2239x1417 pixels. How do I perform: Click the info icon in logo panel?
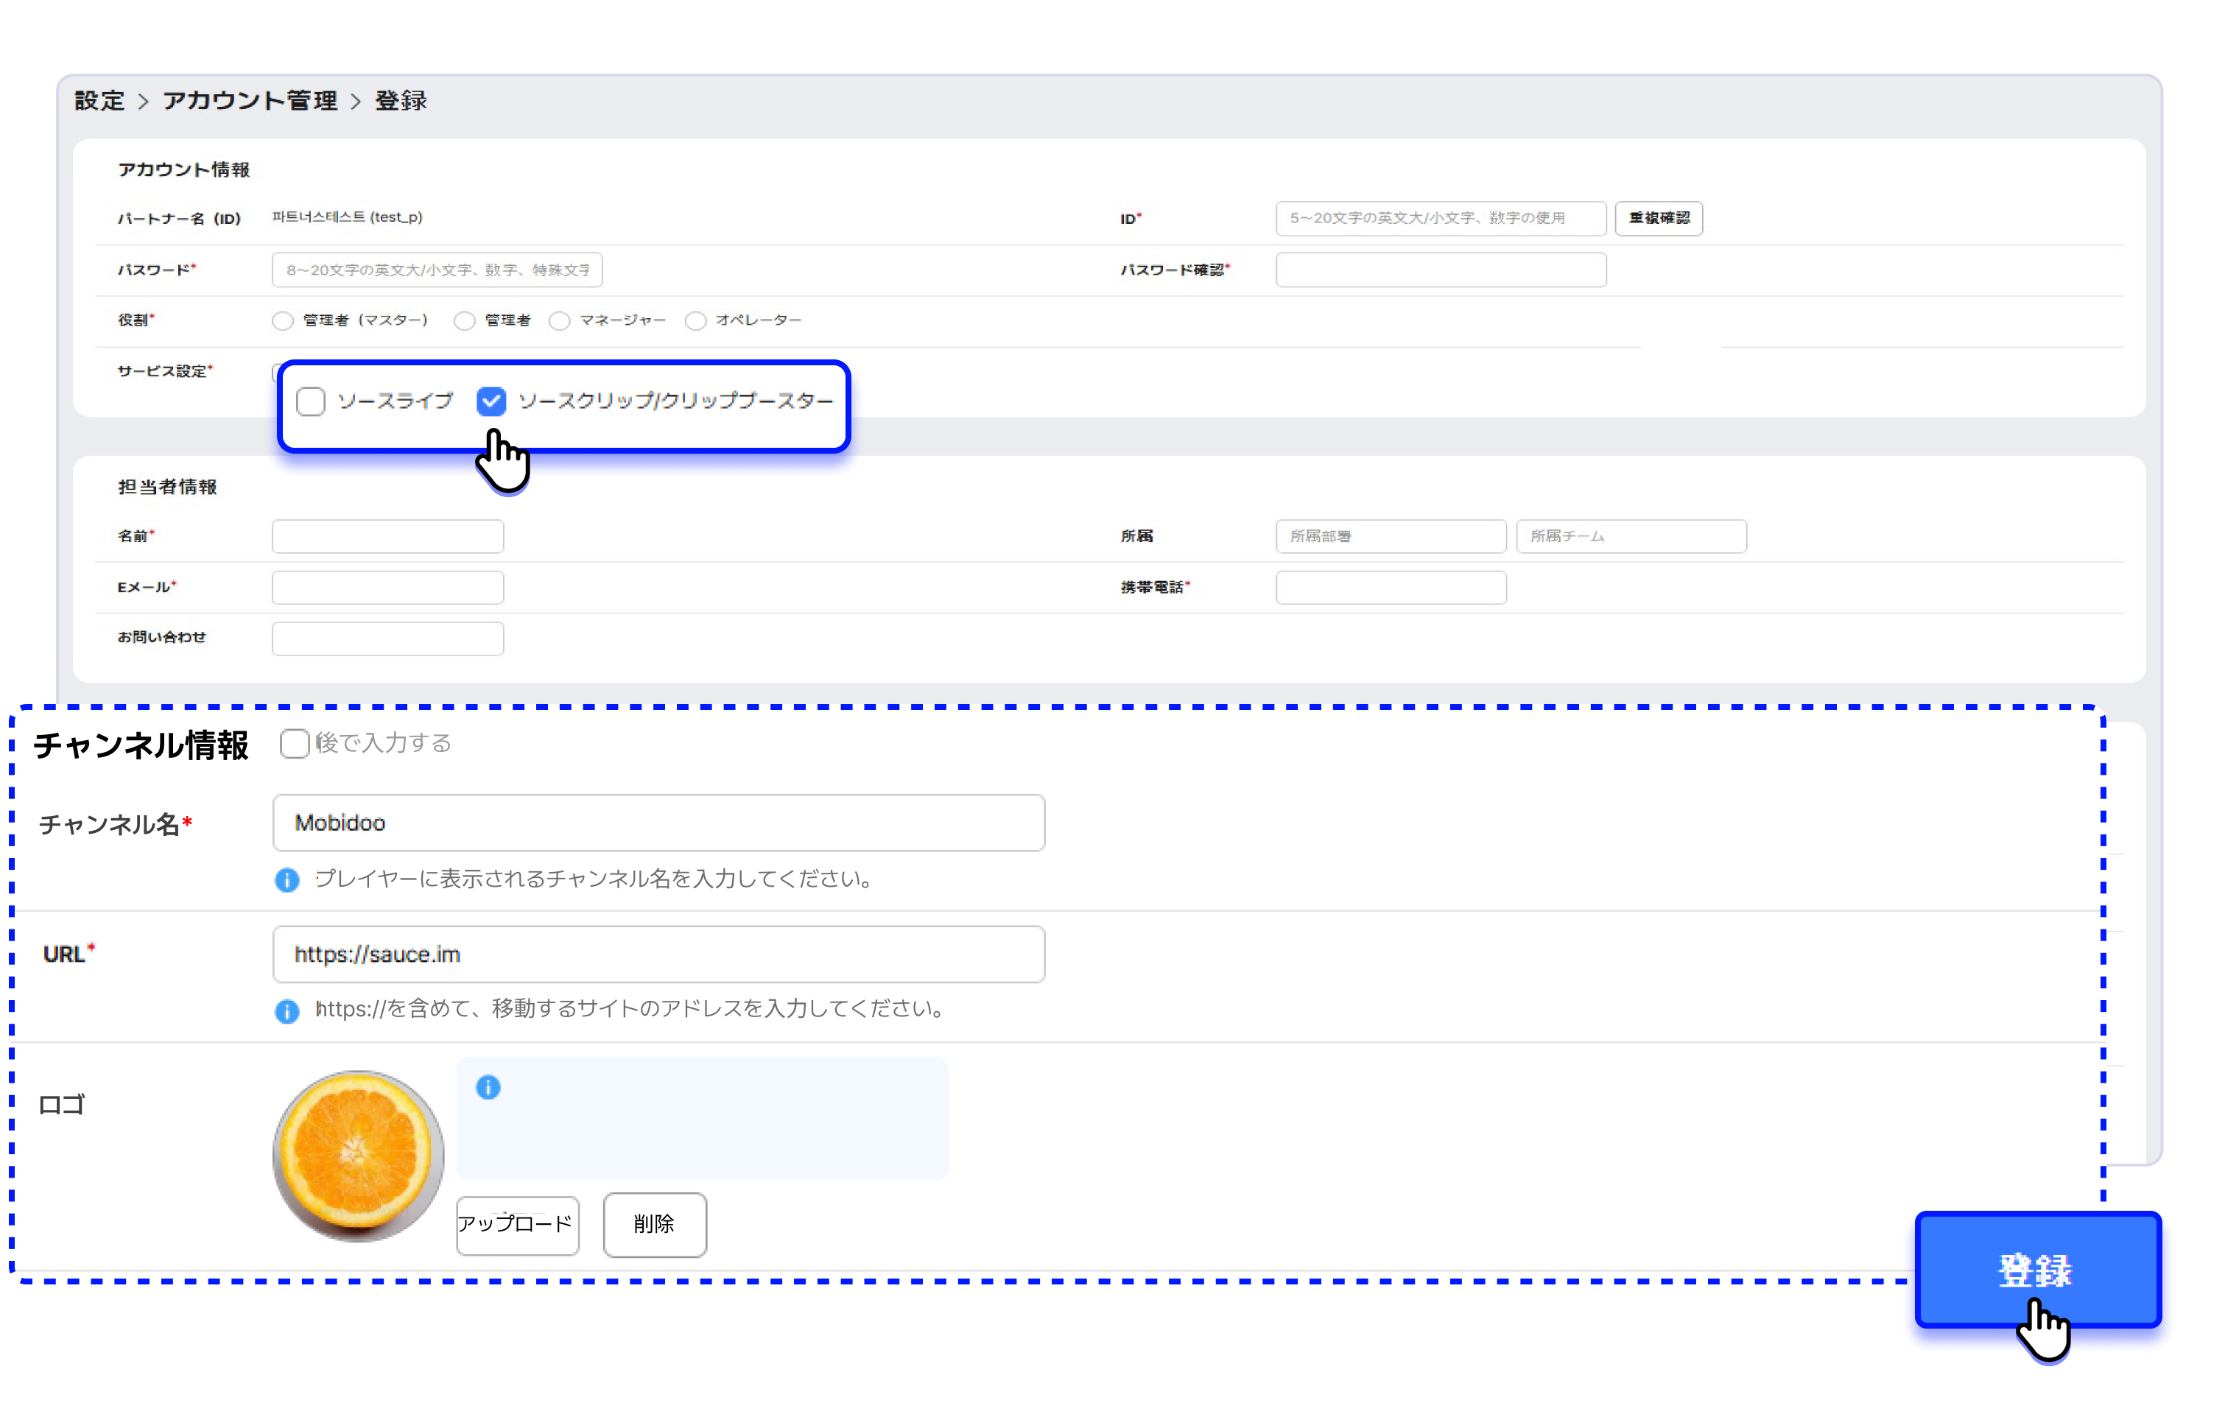pyautogui.click(x=488, y=1087)
